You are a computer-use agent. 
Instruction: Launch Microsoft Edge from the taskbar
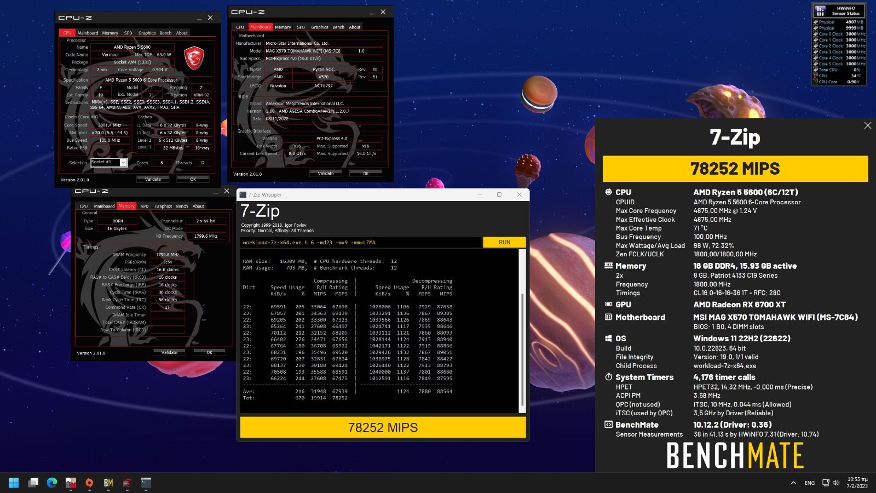(52, 483)
